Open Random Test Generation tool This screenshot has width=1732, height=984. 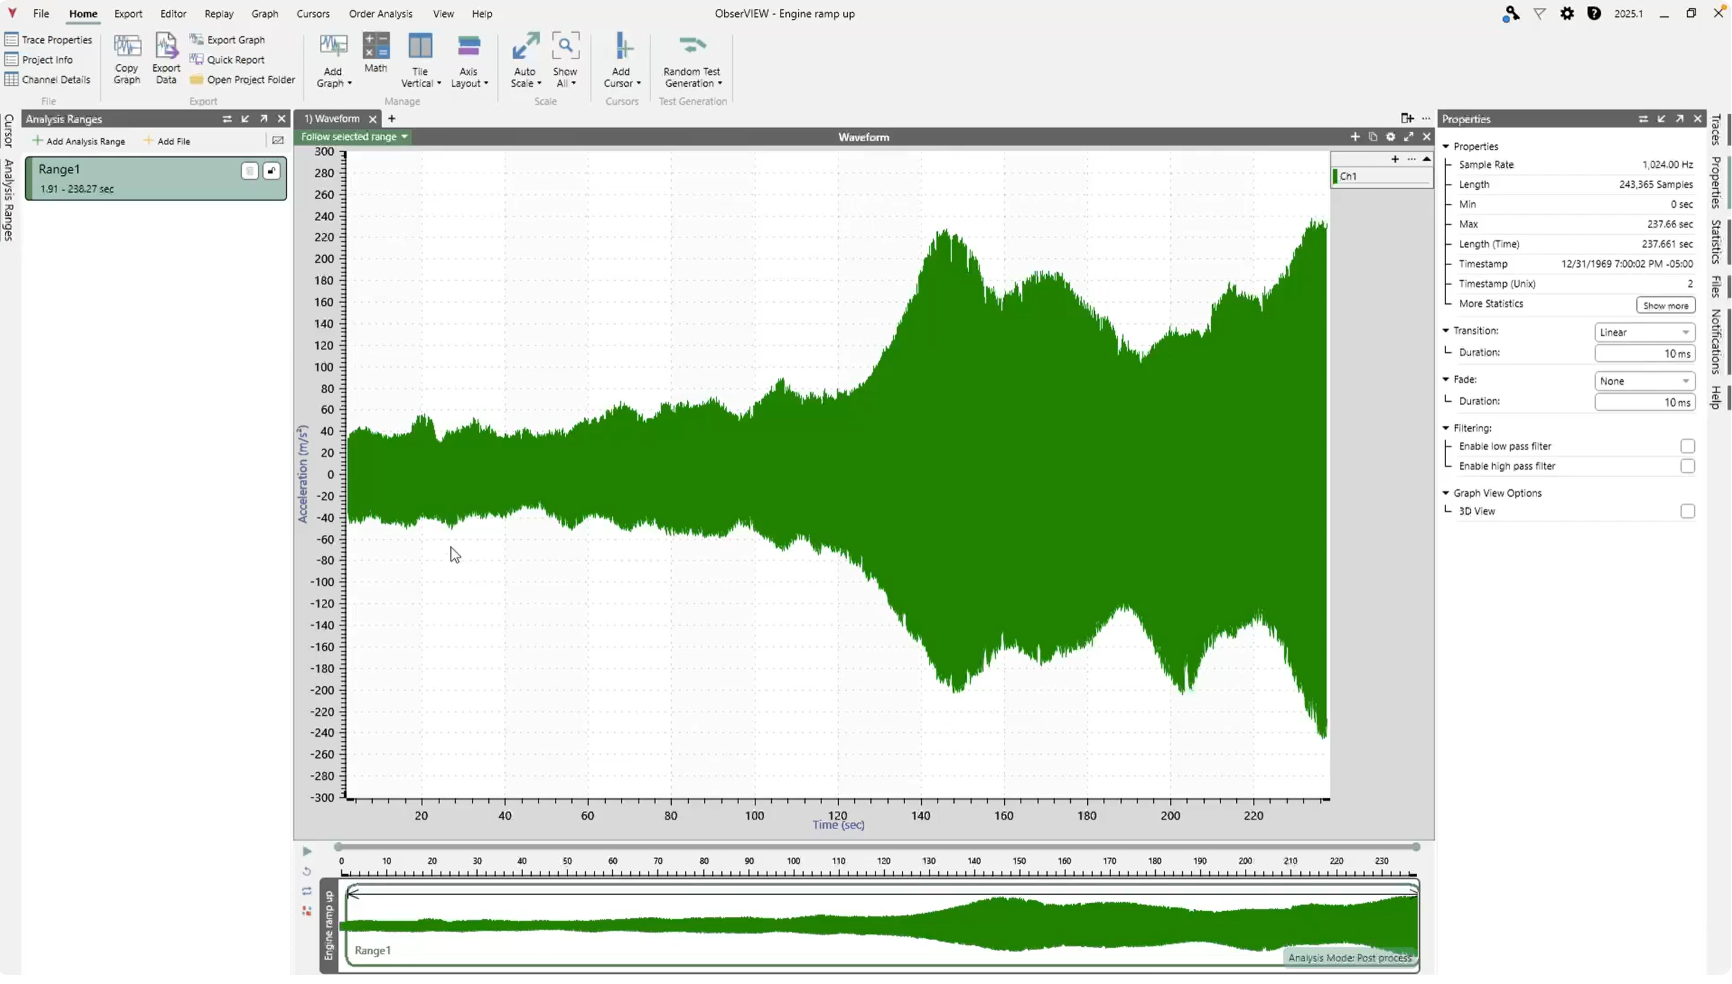coord(692,46)
